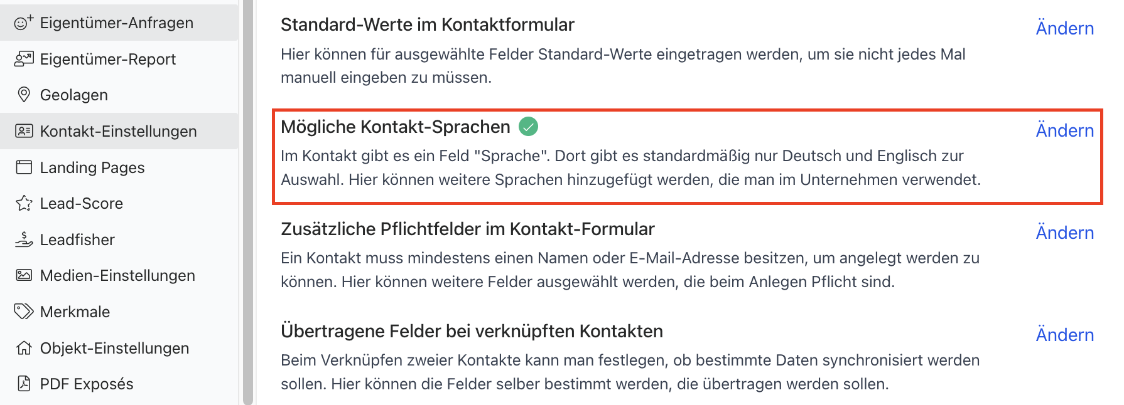Screen dimensions: 1124x405
Task: Click the green checkmark beside Mögliche Kontakt-Sprachen
Action: click(x=529, y=127)
